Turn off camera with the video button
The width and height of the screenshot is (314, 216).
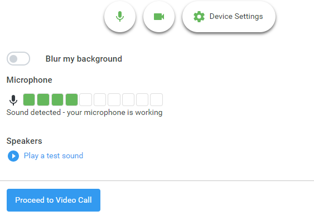[x=159, y=17]
